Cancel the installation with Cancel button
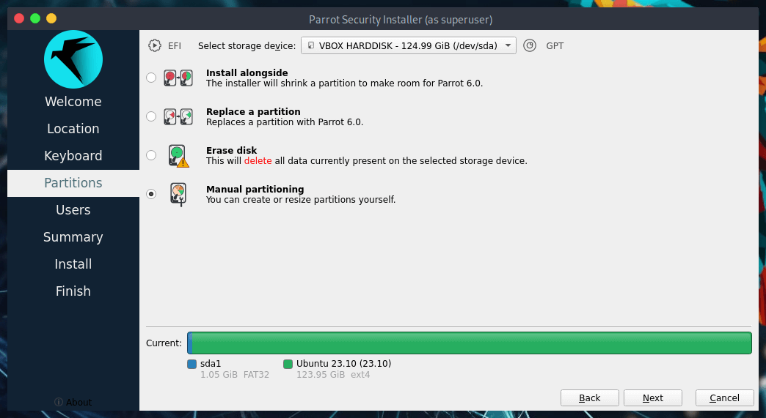This screenshot has width=766, height=418. pyautogui.click(x=724, y=398)
